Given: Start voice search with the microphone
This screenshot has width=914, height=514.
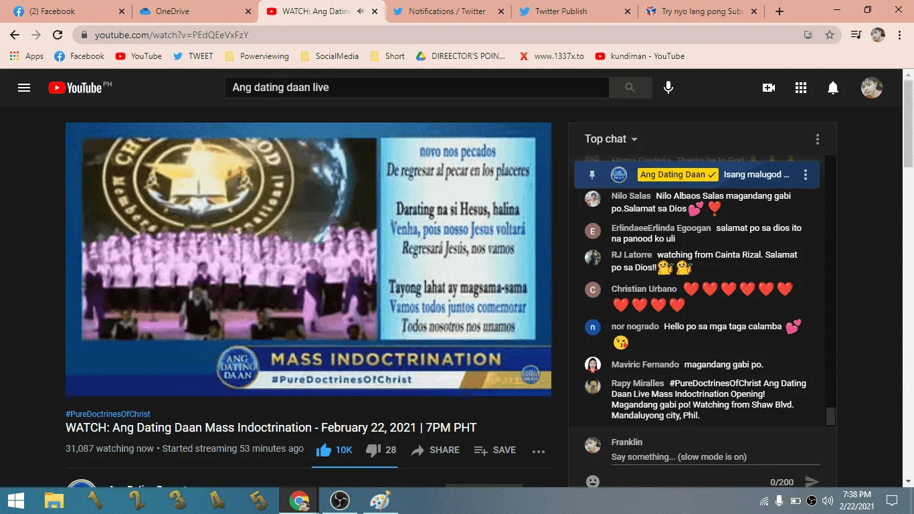Looking at the screenshot, I should pos(668,88).
